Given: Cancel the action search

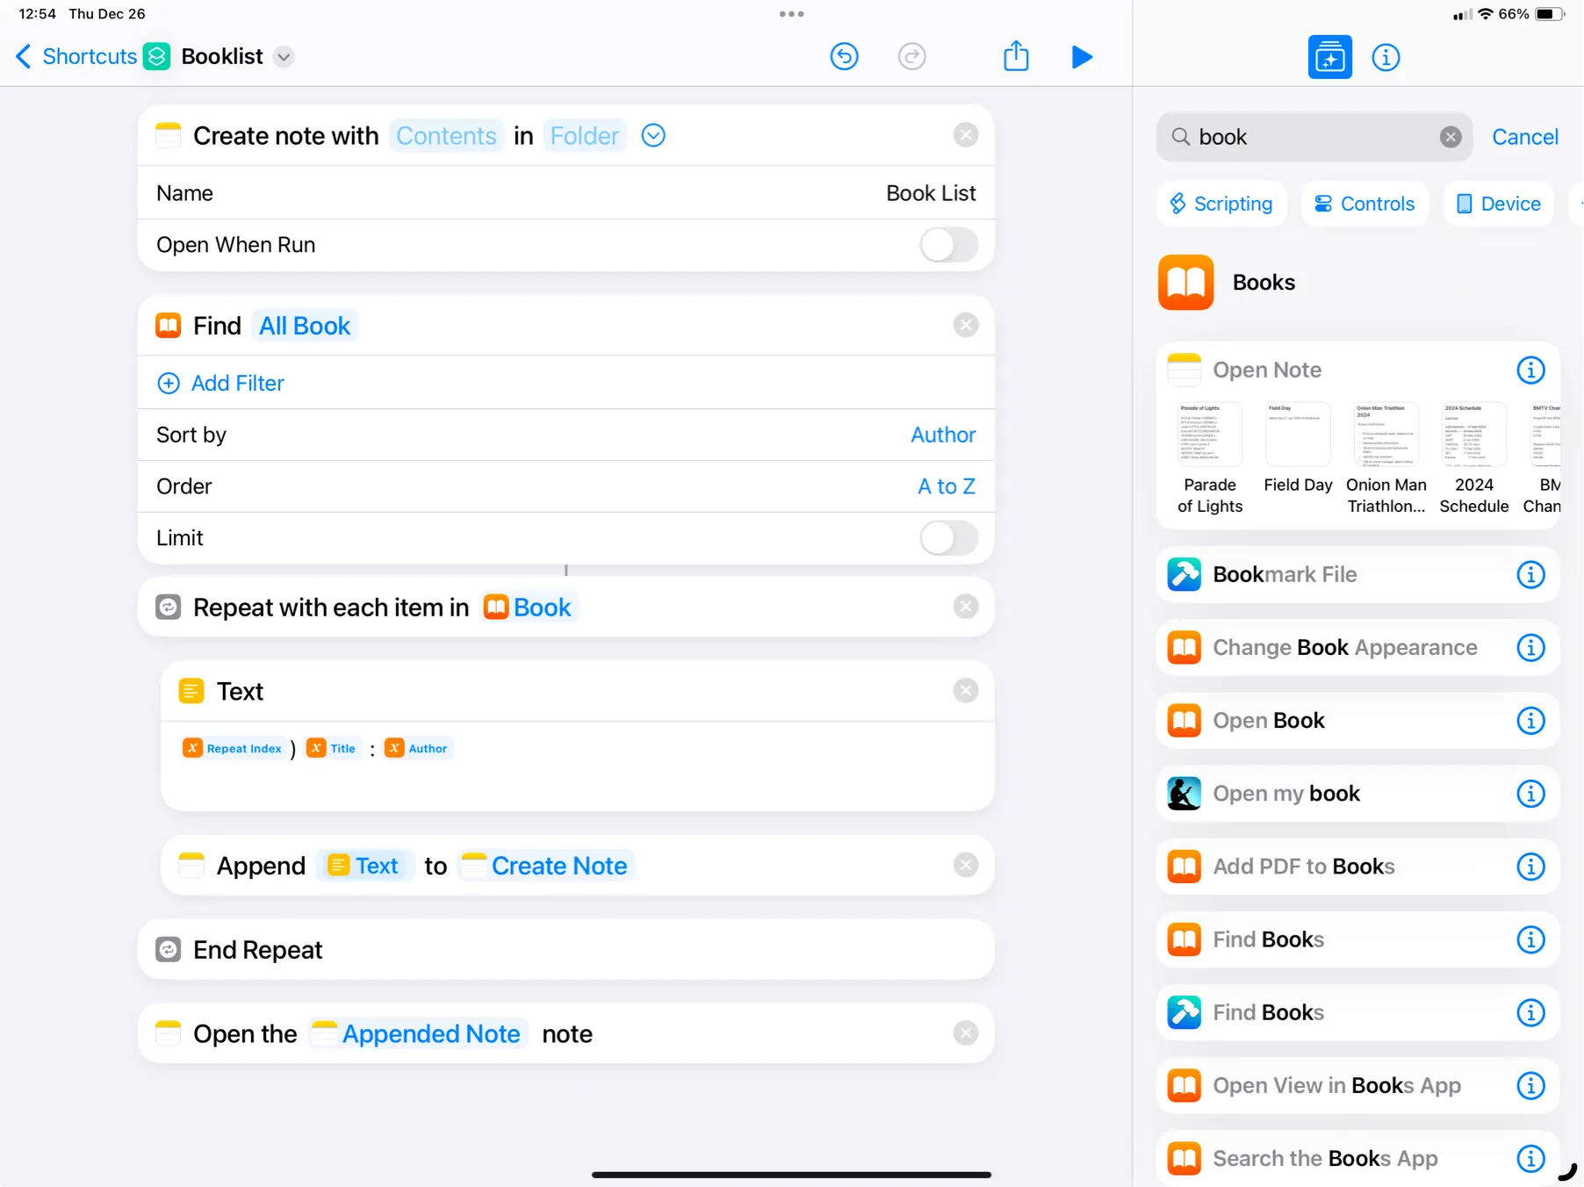Looking at the screenshot, I should 1524,137.
